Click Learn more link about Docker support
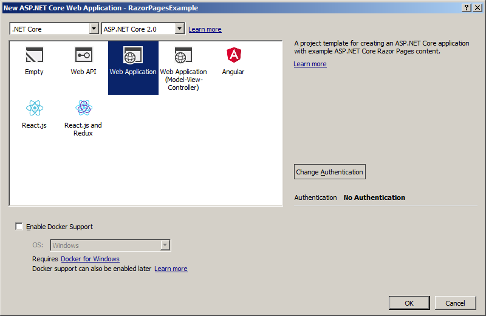Screen dimensions: 486x316 [171, 269]
